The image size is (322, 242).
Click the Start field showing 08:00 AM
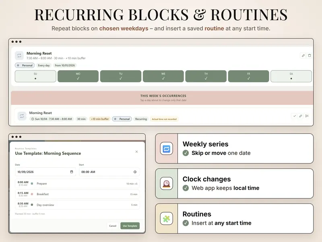point(109,172)
